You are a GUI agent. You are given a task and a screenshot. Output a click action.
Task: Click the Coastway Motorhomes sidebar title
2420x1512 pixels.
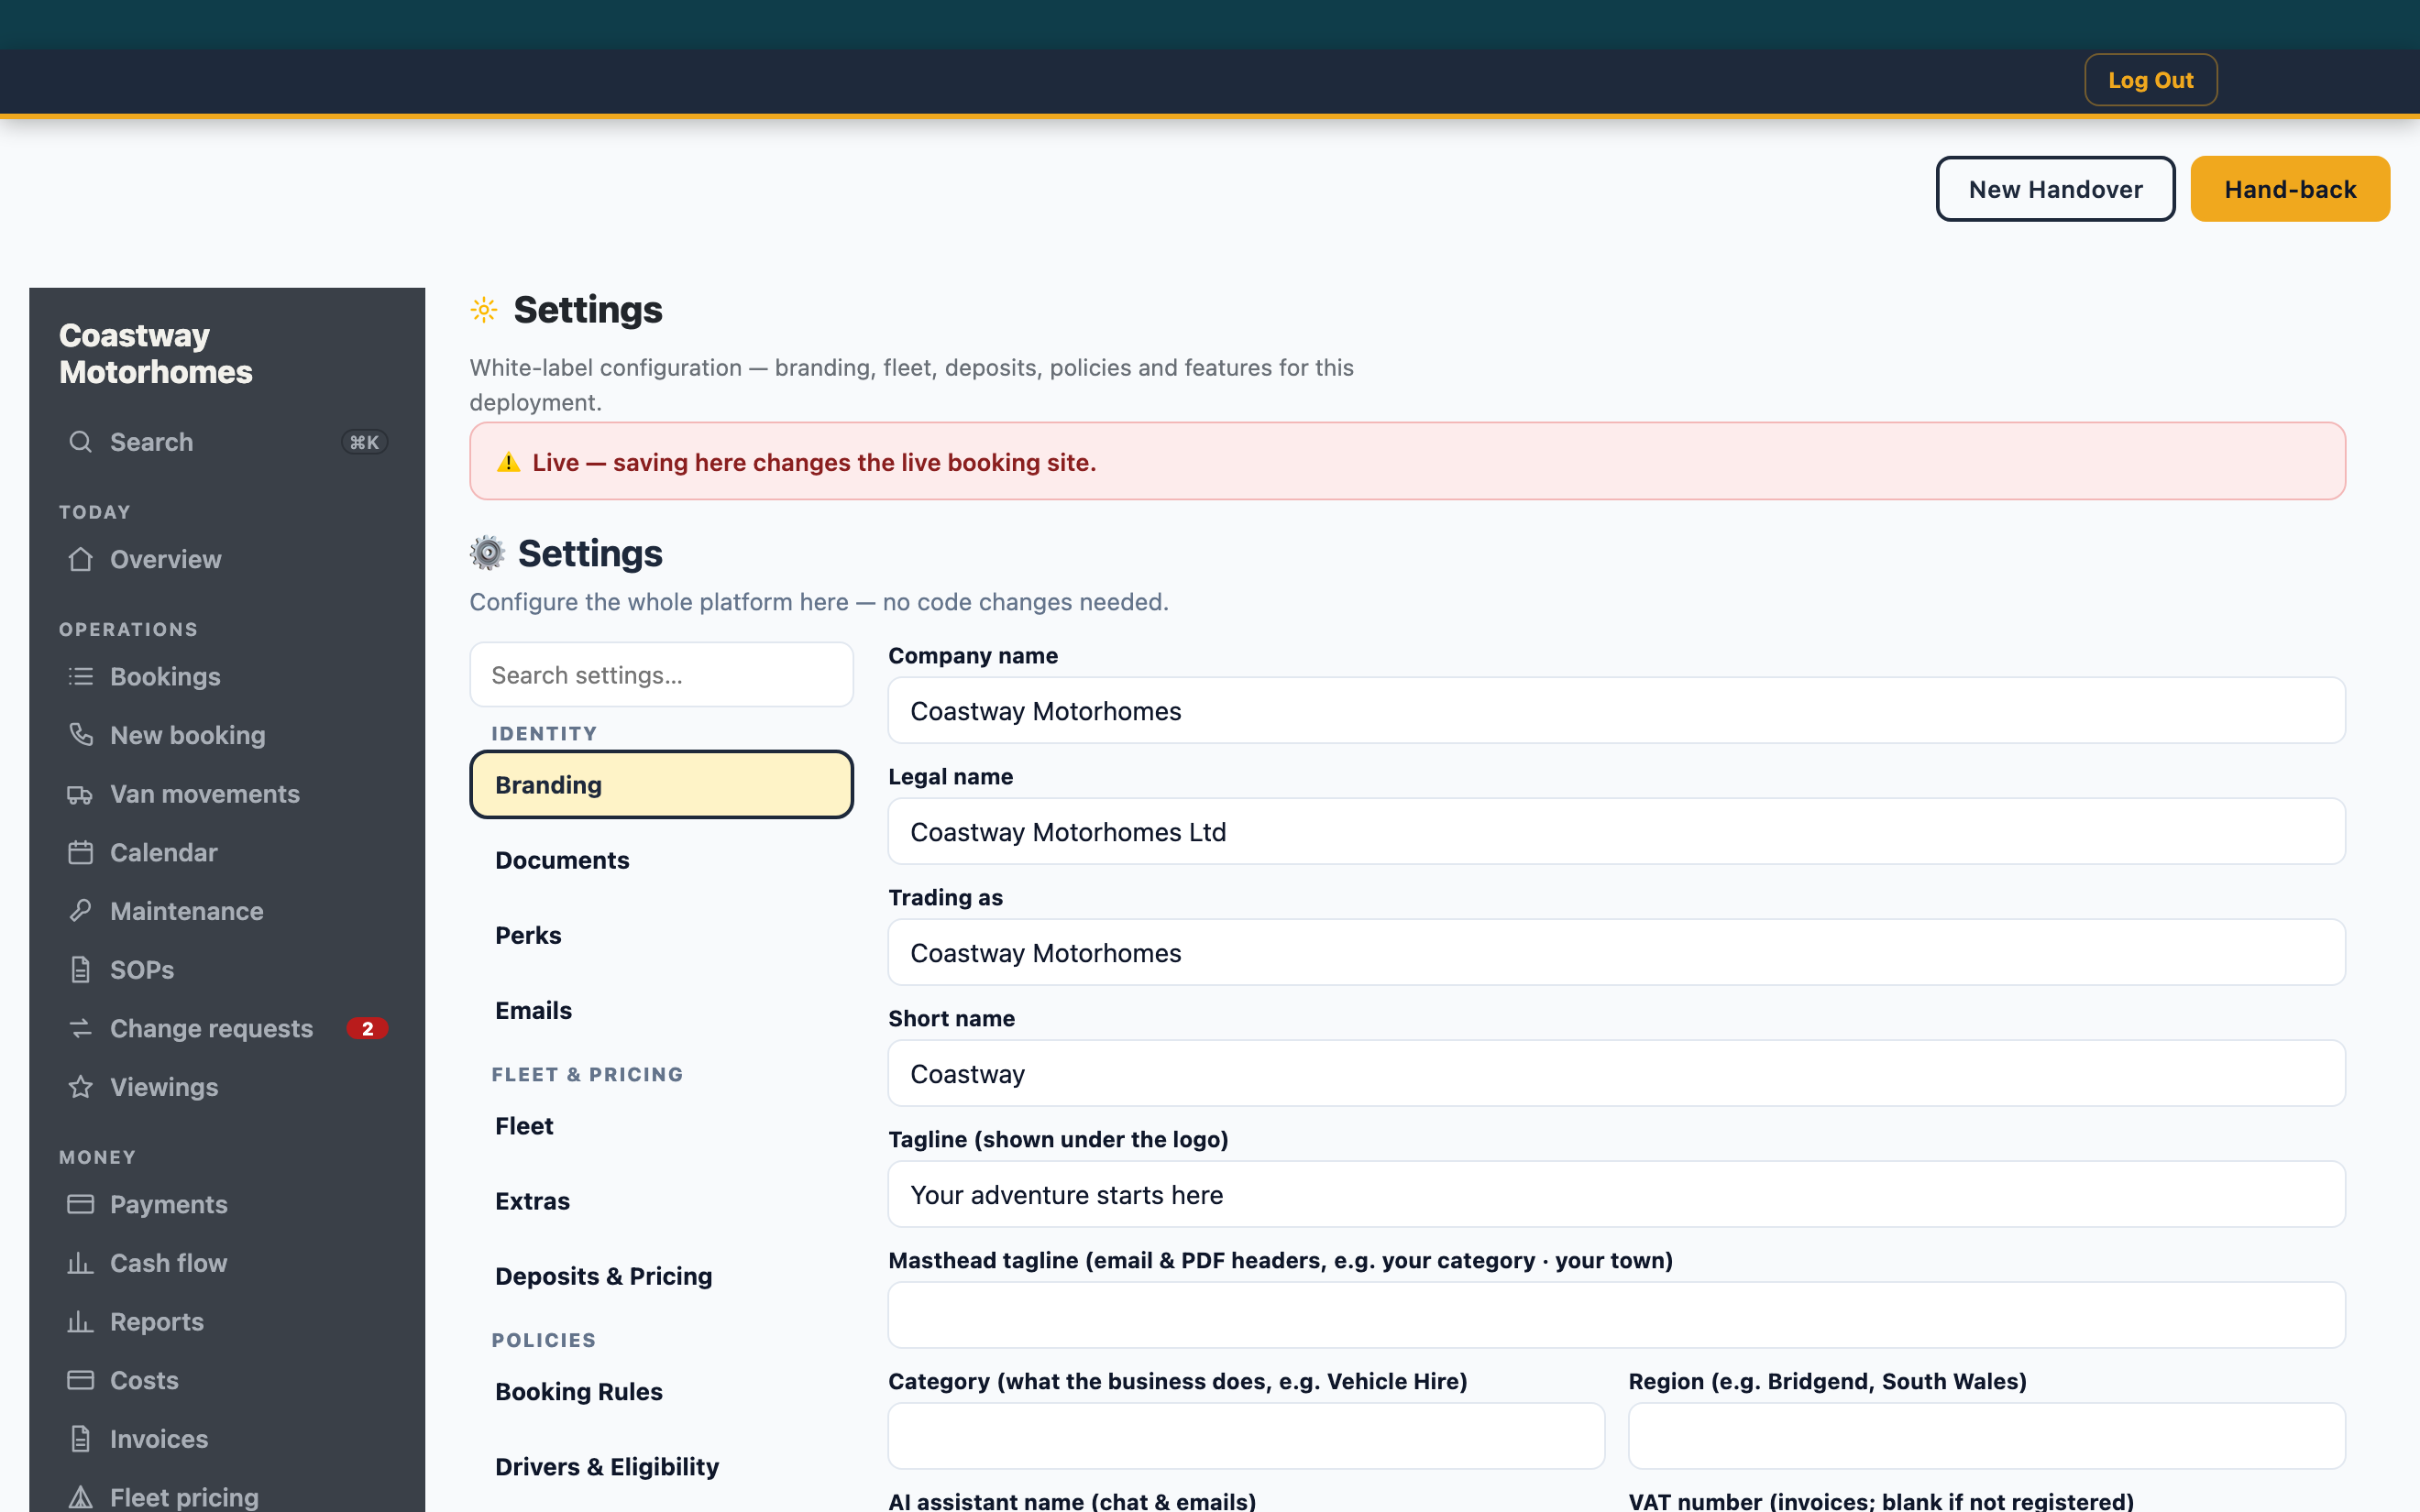pos(156,354)
